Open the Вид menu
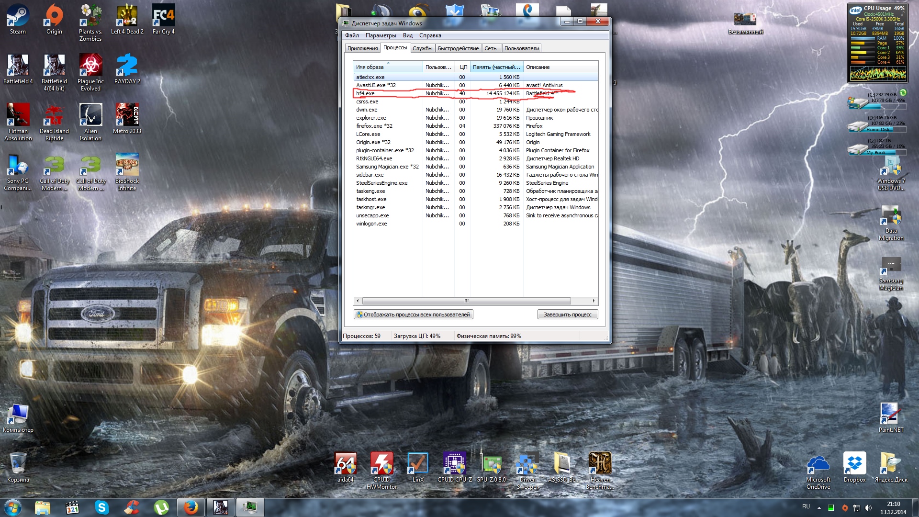The image size is (919, 517). [x=407, y=35]
